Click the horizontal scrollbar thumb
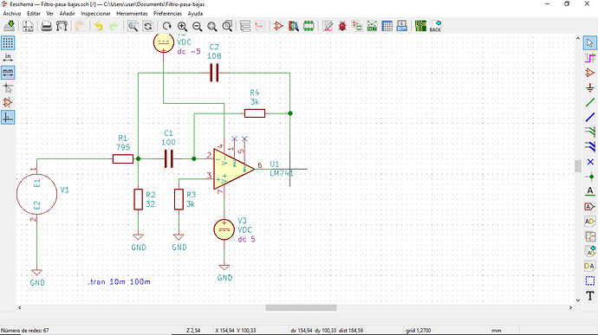 click(x=301, y=307)
